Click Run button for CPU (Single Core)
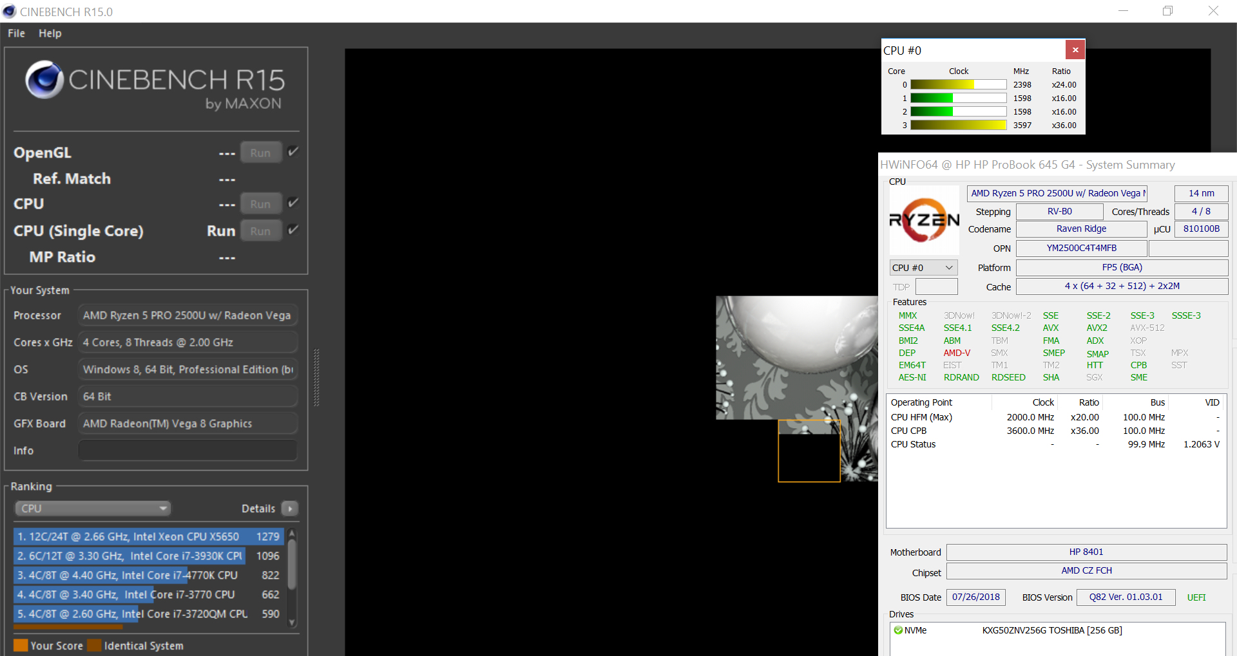Image resolution: width=1237 pixels, height=656 pixels. coord(260,231)
